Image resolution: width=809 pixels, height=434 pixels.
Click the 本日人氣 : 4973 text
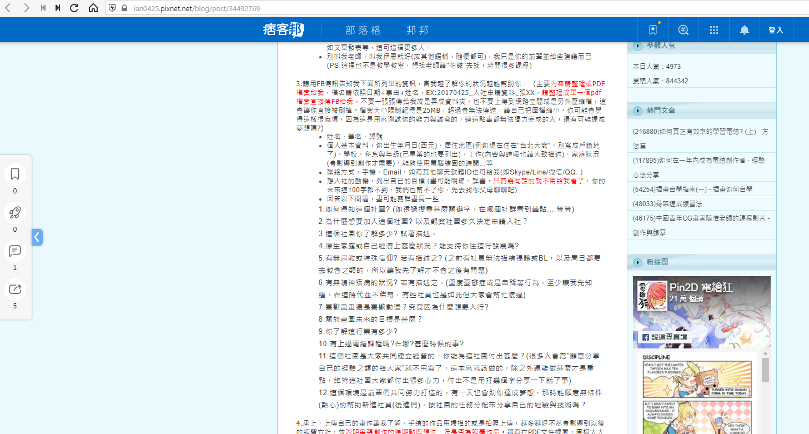coord(657,67)
